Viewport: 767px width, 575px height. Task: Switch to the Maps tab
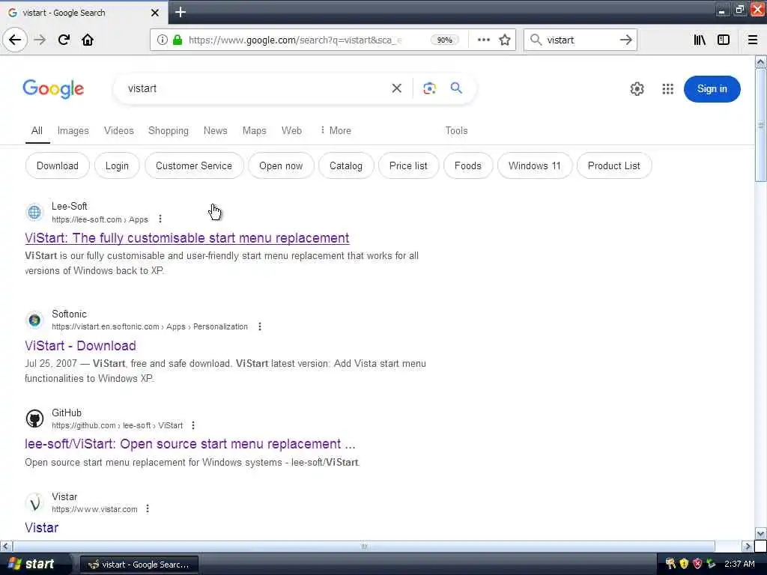255,130
